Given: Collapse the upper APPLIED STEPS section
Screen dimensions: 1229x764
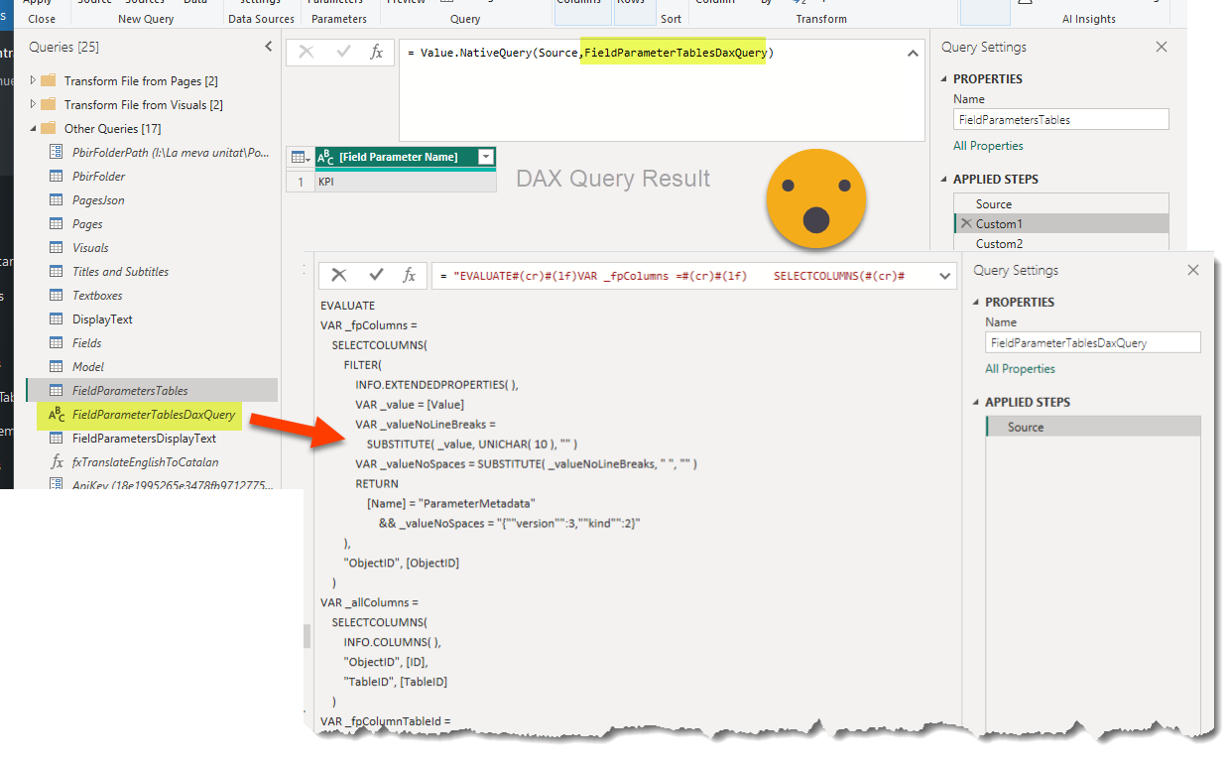Looking at the screenshot, I should 943,180.
